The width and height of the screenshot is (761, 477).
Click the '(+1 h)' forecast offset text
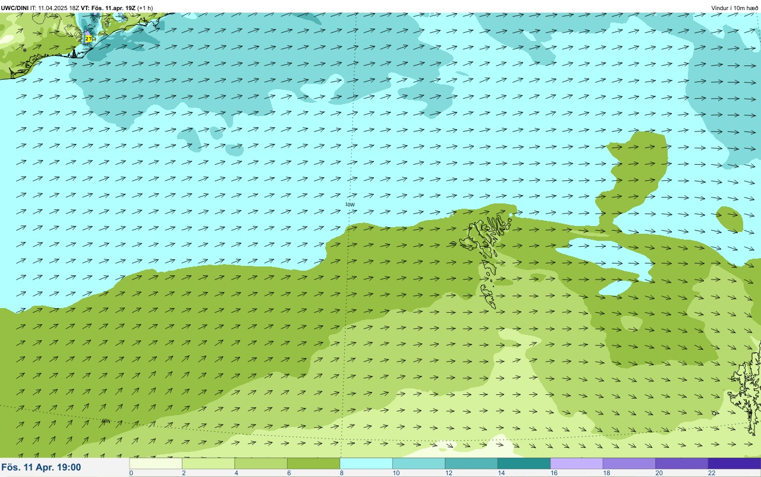[x=145, y=8]
